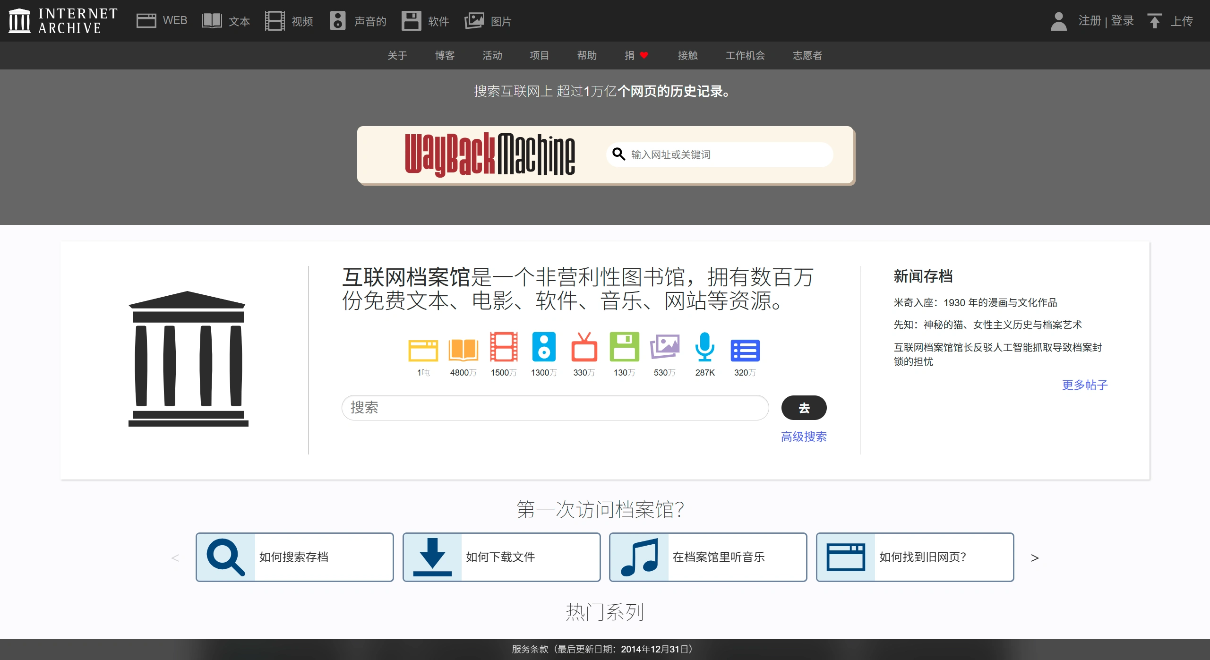Open the blue collections icon labeled 320万
This screenshot has height=660, width=1210.
[x=746, y=350]
